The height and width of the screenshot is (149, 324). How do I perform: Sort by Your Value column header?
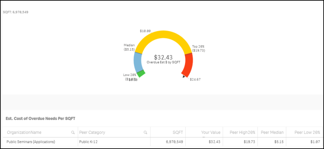211,132
